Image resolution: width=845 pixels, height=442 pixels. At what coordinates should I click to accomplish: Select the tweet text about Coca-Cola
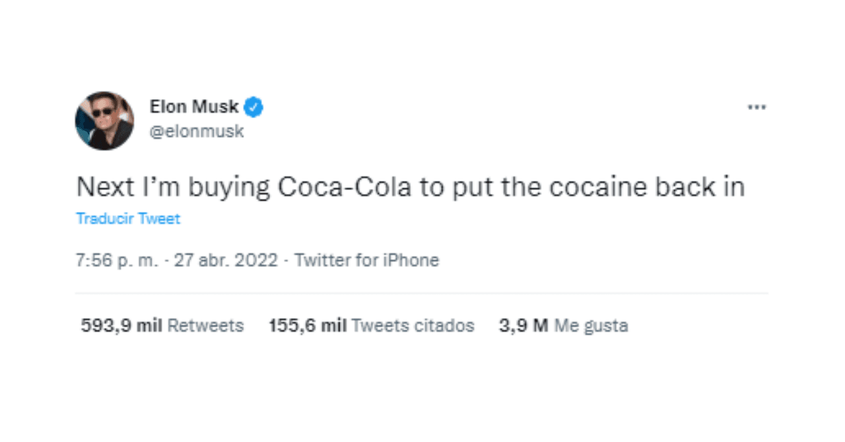point(409,186)
